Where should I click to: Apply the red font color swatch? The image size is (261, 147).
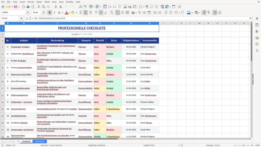pyautogui.click(x=67, y=13)
